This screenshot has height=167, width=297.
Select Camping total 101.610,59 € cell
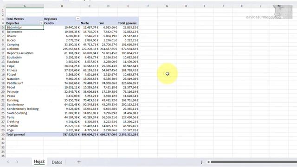[128, 45]
